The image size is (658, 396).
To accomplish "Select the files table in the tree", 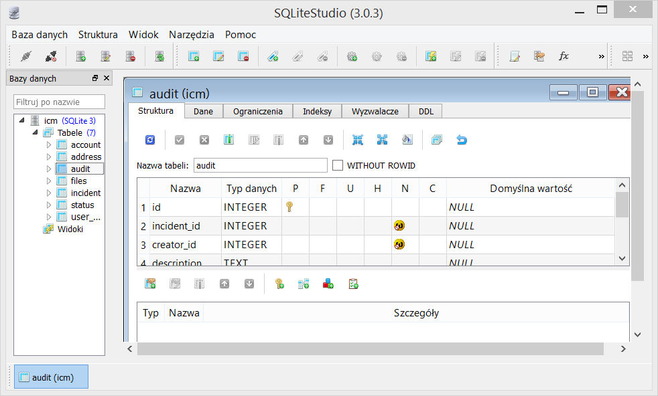I will 79,181.
